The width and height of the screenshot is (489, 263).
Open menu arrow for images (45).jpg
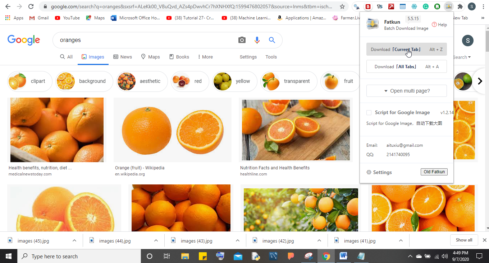74,241
